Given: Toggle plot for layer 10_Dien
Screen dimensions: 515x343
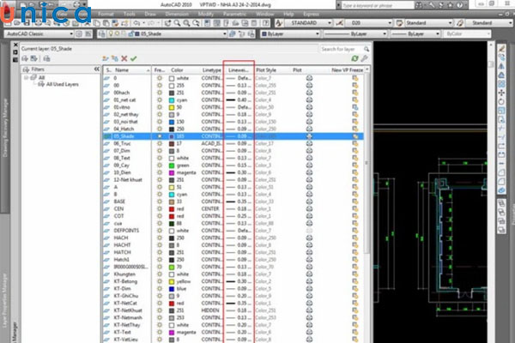Looking at the screenshot, I should coord(309,172).
